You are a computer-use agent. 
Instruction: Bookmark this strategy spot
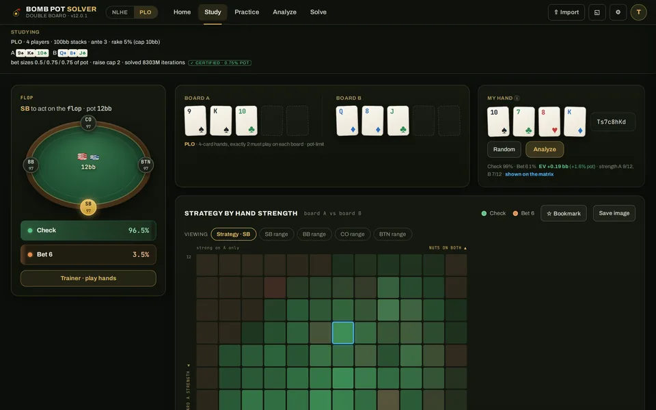(564, 213)
